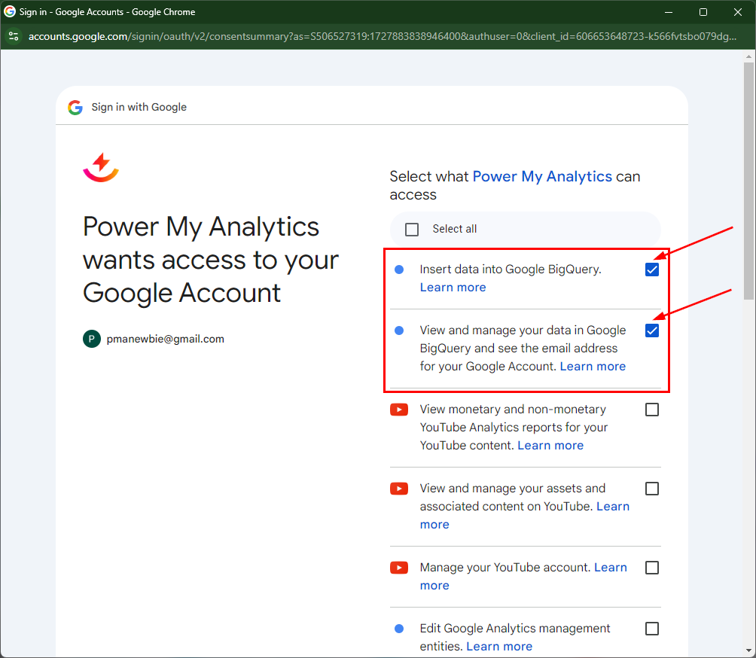Check the Manage your YouTube account box
The image size is (756, 658).
(652, 568)
